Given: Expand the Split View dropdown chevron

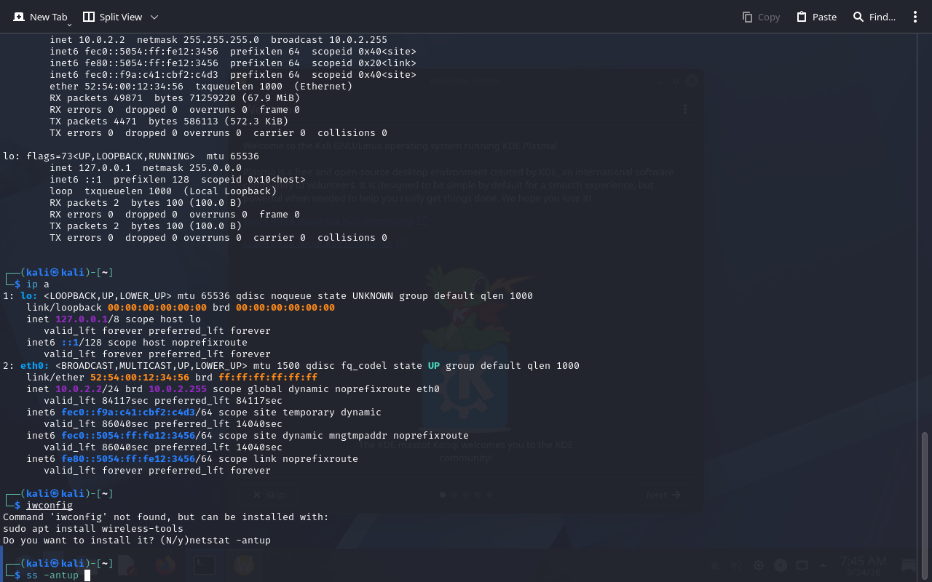Looking at the screenshot, I should 154,17.
